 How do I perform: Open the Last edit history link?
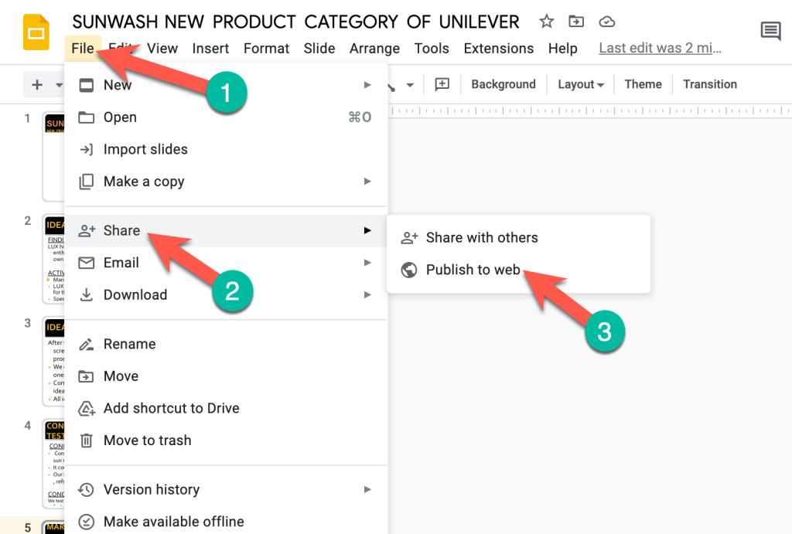660,48
